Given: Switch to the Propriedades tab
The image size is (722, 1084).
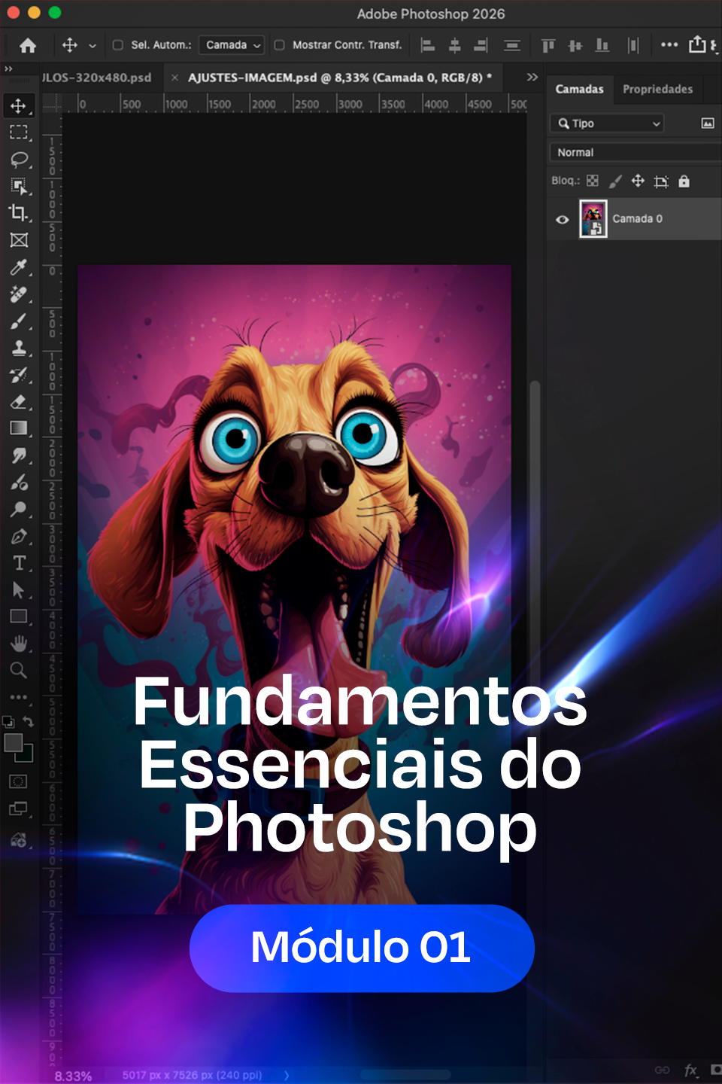Looking at the screenshot, I should pyautogui.click(x=657, y=89).
